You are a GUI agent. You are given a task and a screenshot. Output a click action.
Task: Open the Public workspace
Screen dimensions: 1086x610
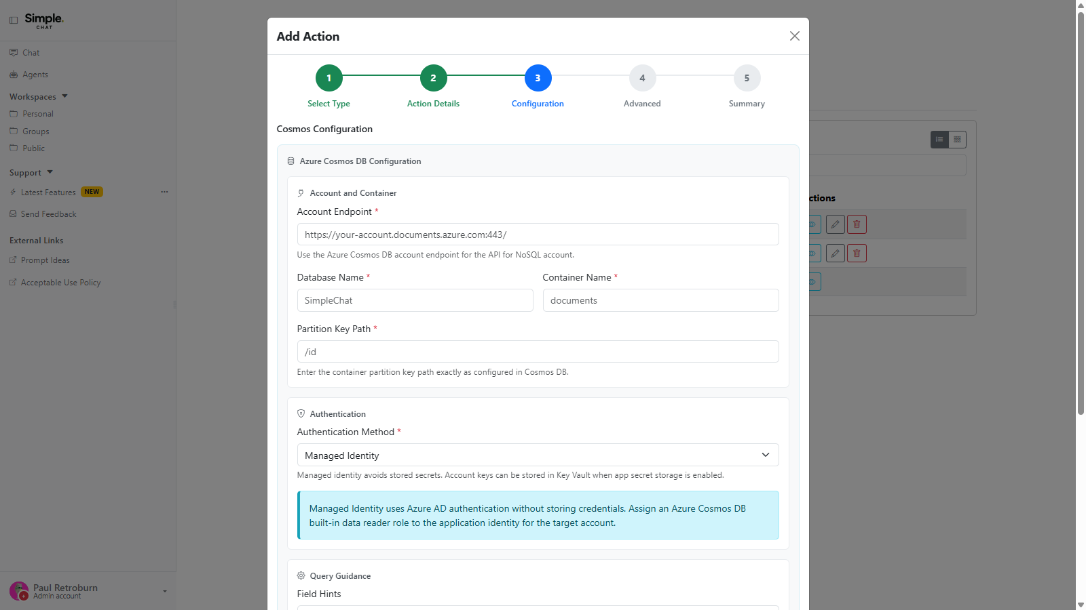(34, 148)
